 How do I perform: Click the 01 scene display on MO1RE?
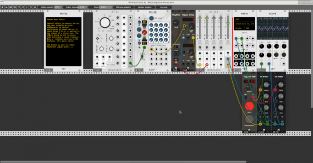pyautogui.click(x=144, y=43)
